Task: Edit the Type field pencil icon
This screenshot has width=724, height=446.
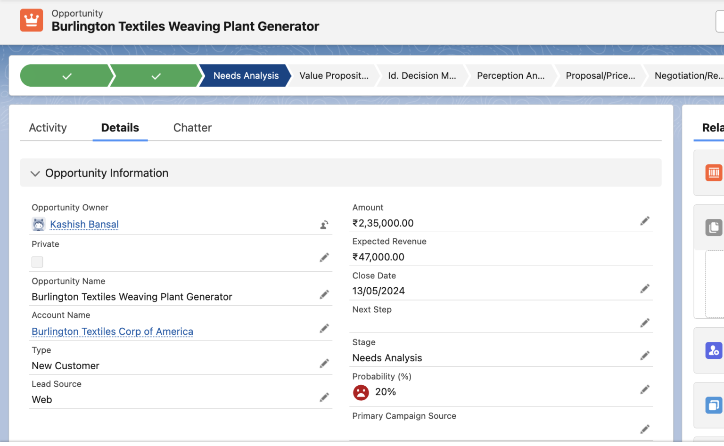Action: tap(324, 364)
